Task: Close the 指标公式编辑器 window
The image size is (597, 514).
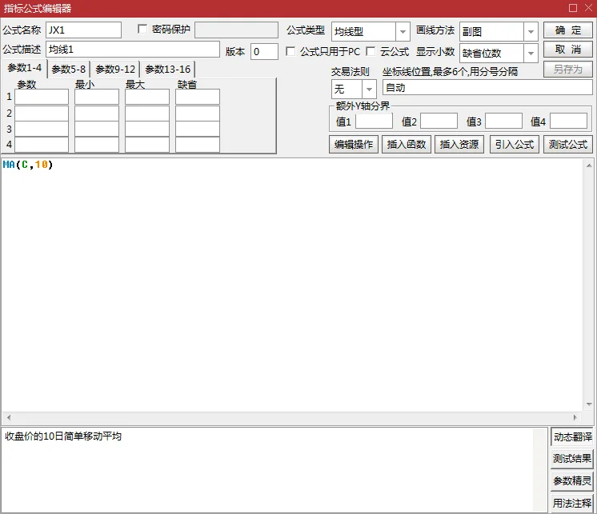Action: [x=588, y=8]
